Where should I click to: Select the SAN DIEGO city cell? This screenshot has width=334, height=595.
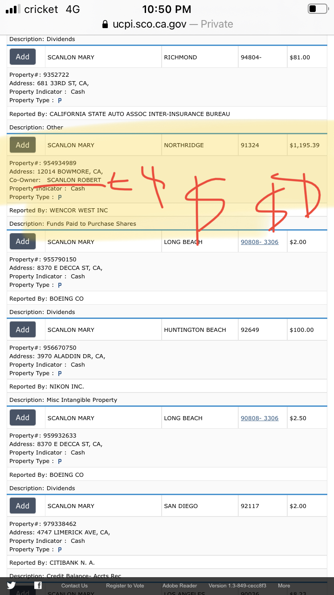click(x=200, y=506)
